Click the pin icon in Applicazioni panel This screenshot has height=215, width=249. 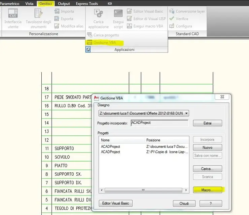tap(88, 49)
